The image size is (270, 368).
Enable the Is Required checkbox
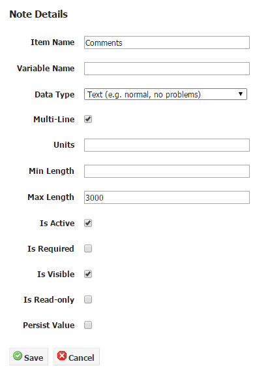[88, 248]
